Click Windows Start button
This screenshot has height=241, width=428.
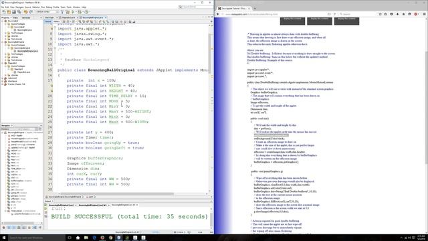point(4,238)
